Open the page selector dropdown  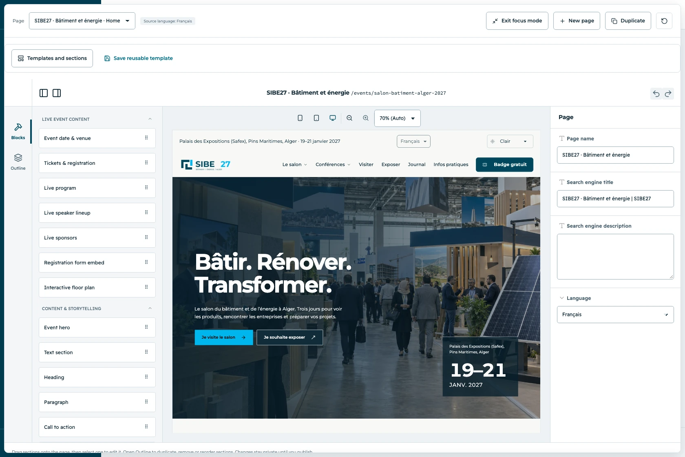click(x=82, y=21)
